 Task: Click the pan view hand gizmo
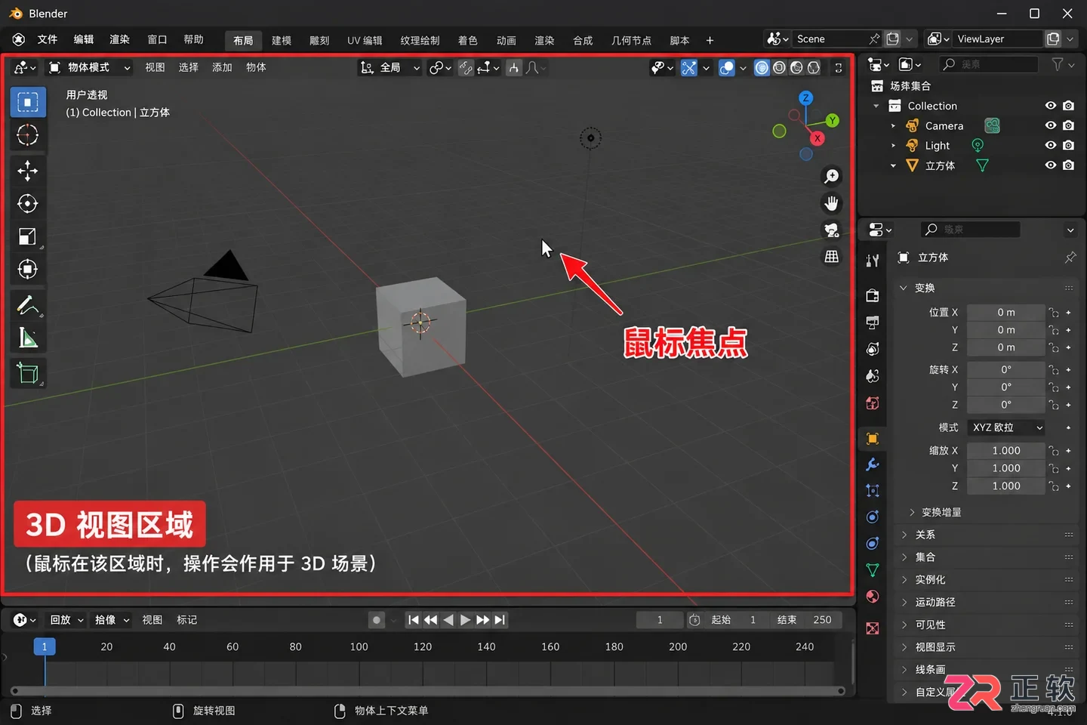pos(831,203)
